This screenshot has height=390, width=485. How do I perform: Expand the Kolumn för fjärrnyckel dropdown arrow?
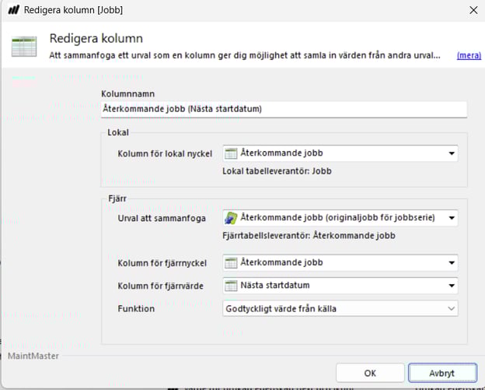coord(451,262)
